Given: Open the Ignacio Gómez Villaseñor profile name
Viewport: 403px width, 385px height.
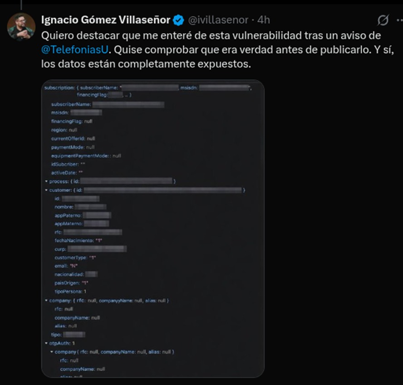Looking at the screenshot, I should pyautogui.click(x=106, y=20).
